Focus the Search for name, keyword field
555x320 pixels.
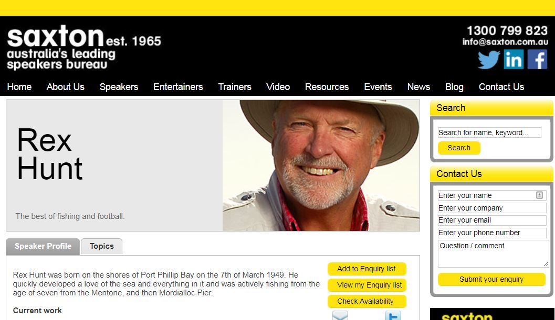(x=489, y=133)
